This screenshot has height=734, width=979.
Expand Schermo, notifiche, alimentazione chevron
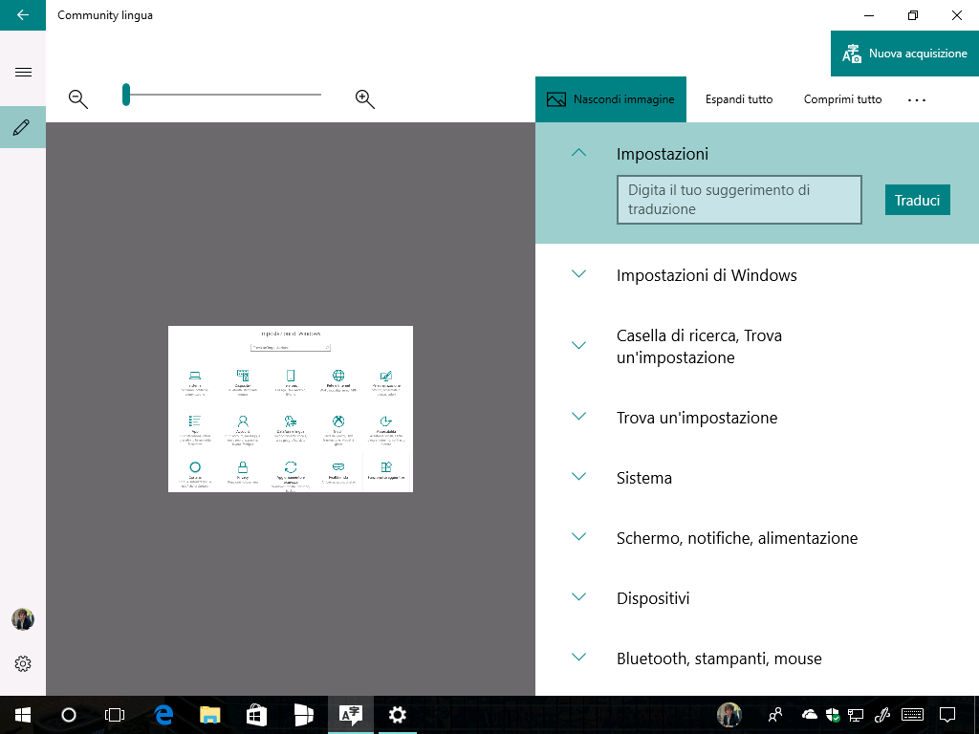578,537
